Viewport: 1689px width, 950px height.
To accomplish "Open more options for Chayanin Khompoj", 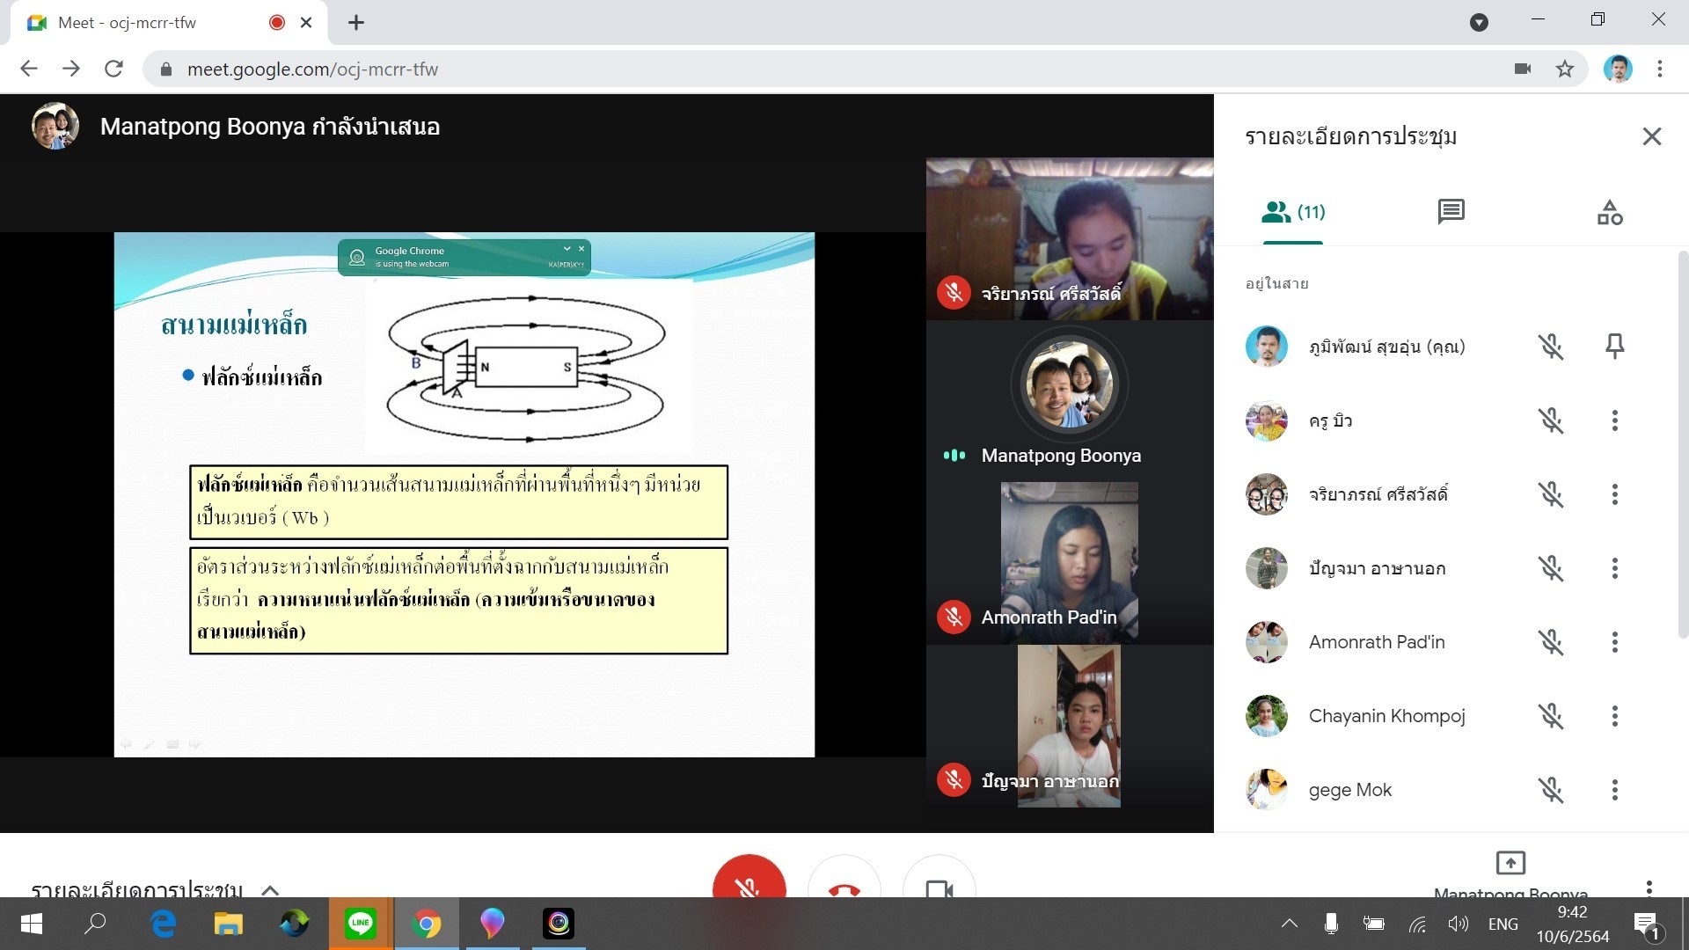I will pos(1614,716).
